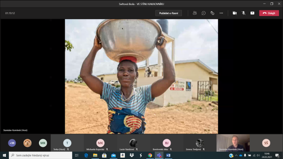Expand the +98 additional participants list

(12, 143)
